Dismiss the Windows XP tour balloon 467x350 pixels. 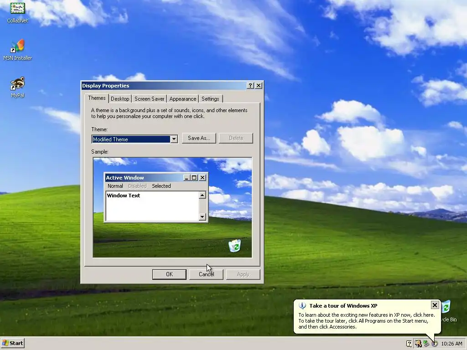435,305
